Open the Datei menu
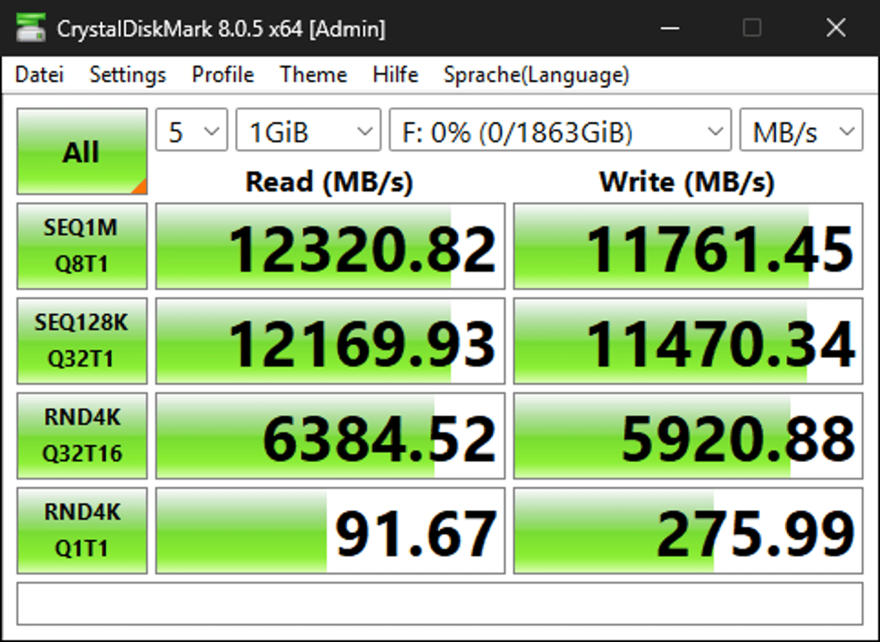 39,75
